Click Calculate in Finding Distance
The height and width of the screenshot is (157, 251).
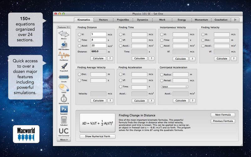98,58
